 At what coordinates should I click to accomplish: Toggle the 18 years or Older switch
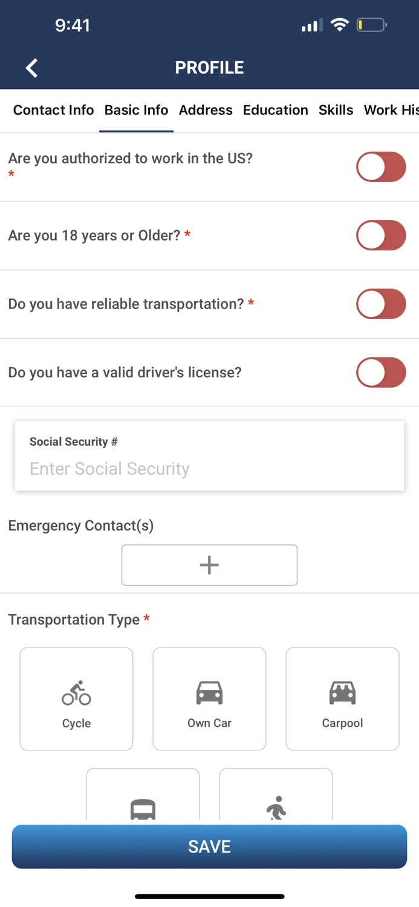click(381, 235)
